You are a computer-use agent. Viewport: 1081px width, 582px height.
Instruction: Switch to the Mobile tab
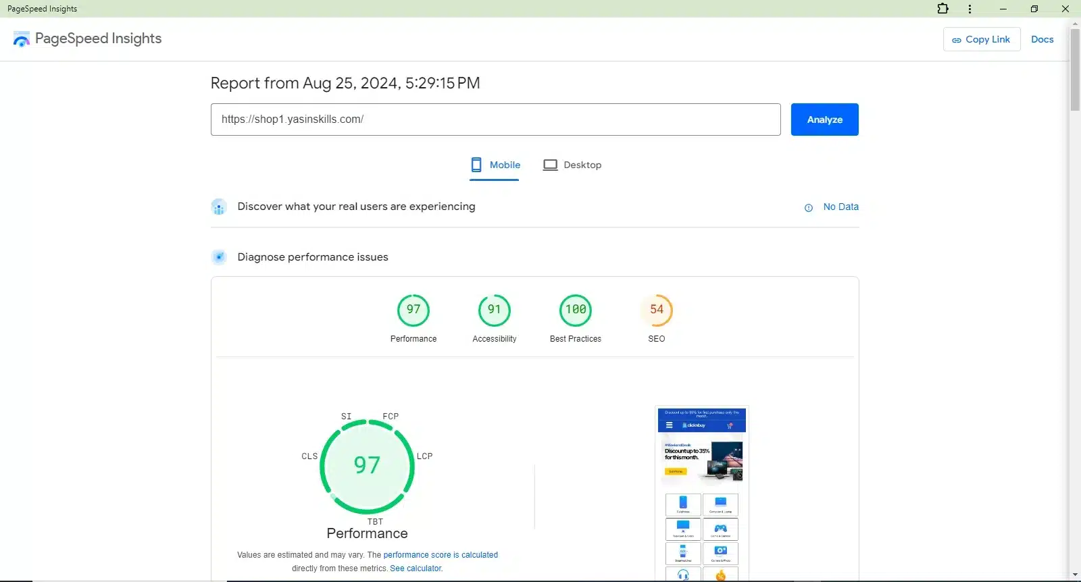495,165
